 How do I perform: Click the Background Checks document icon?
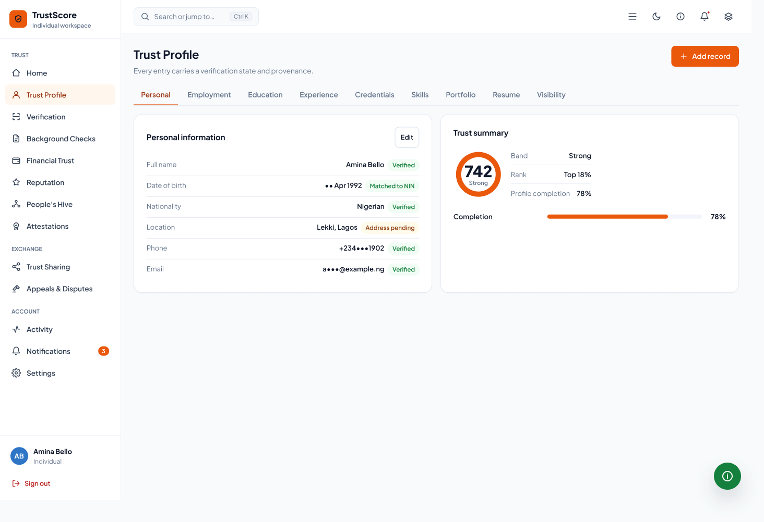pyautogui.click(x=16, y=139)
